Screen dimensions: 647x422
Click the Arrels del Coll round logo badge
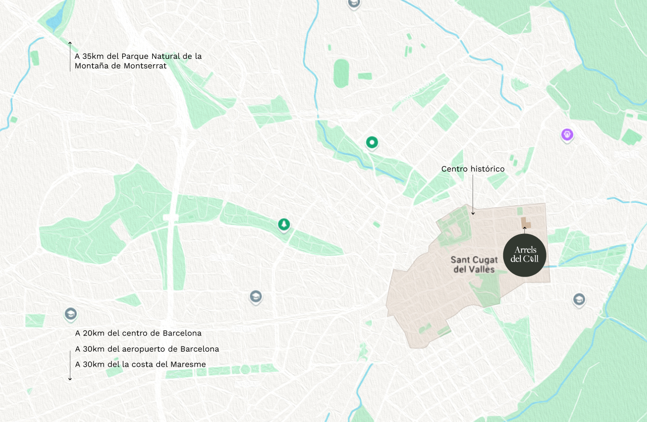[x=524, y=255]
